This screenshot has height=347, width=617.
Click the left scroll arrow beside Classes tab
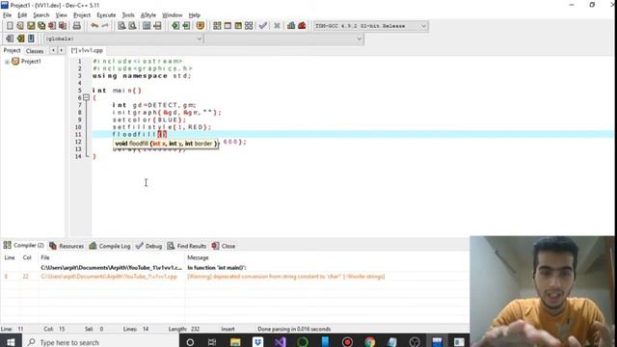point(53,50)
